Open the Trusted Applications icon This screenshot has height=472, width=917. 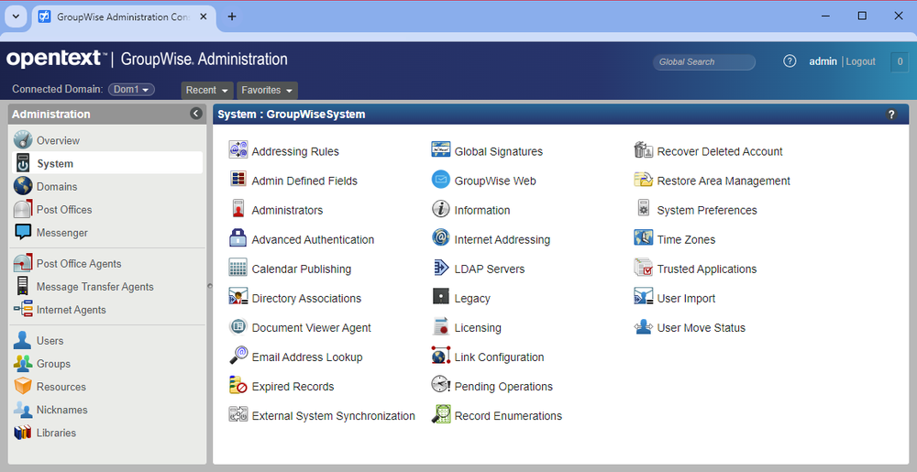coord(644,268)
